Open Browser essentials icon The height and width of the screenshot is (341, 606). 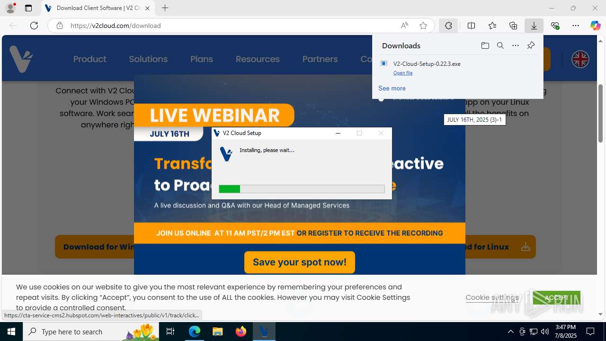point(555,26)
